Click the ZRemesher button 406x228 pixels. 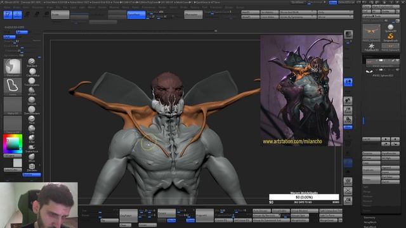(193, 15)
